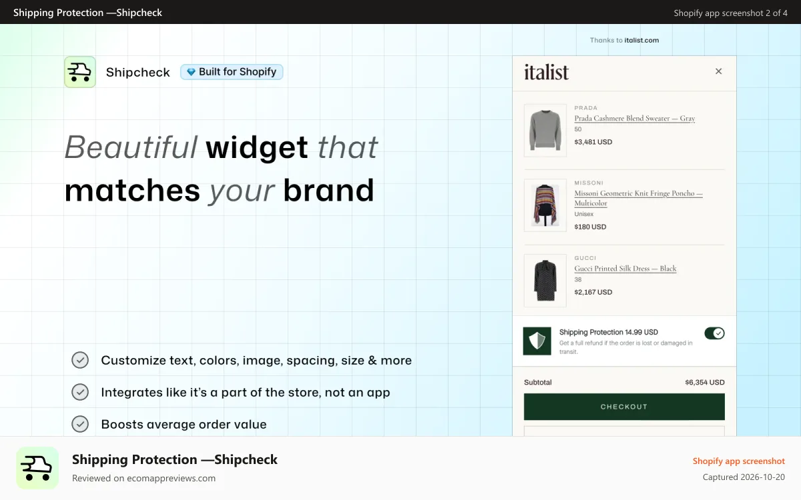
Task: Click the full refund description text
Action: 626,347
